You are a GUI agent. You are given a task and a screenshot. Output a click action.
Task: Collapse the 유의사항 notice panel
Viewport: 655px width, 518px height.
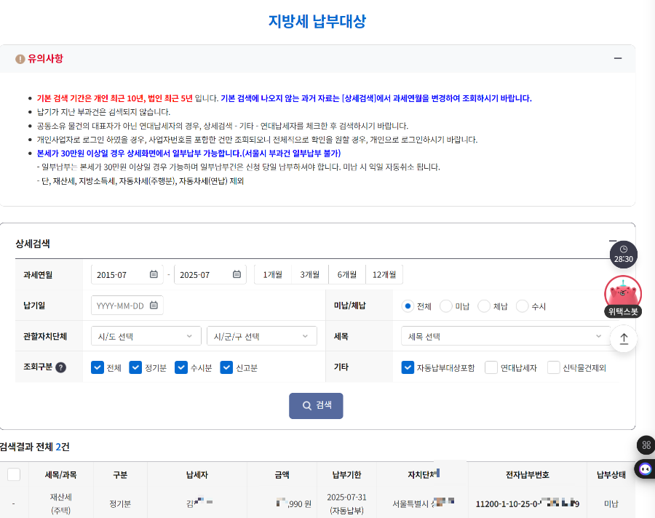pos(618,58)
